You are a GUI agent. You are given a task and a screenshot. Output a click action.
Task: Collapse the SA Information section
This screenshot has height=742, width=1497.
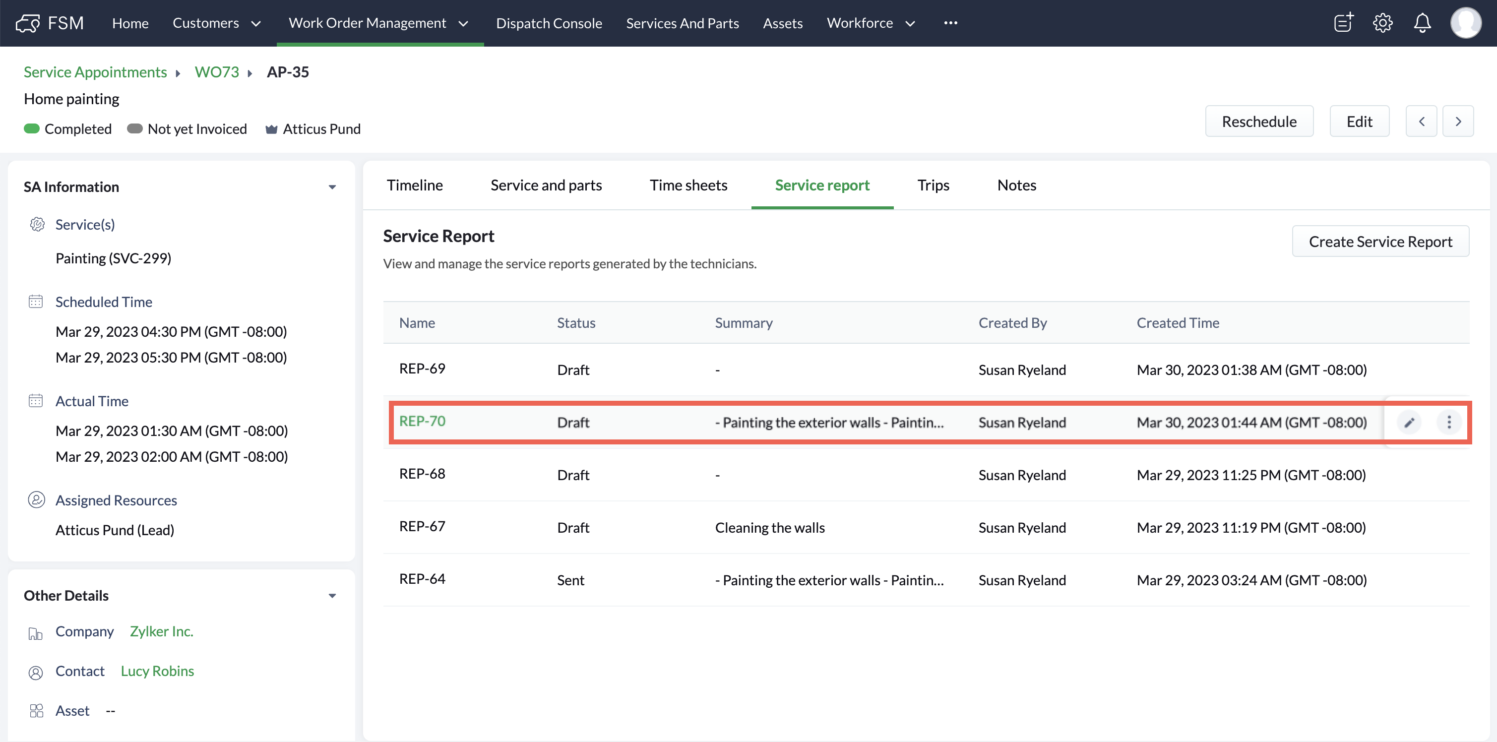[x=332, y=187]
